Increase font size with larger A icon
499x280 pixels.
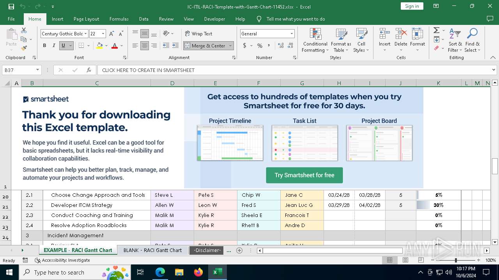click(112, 34)
